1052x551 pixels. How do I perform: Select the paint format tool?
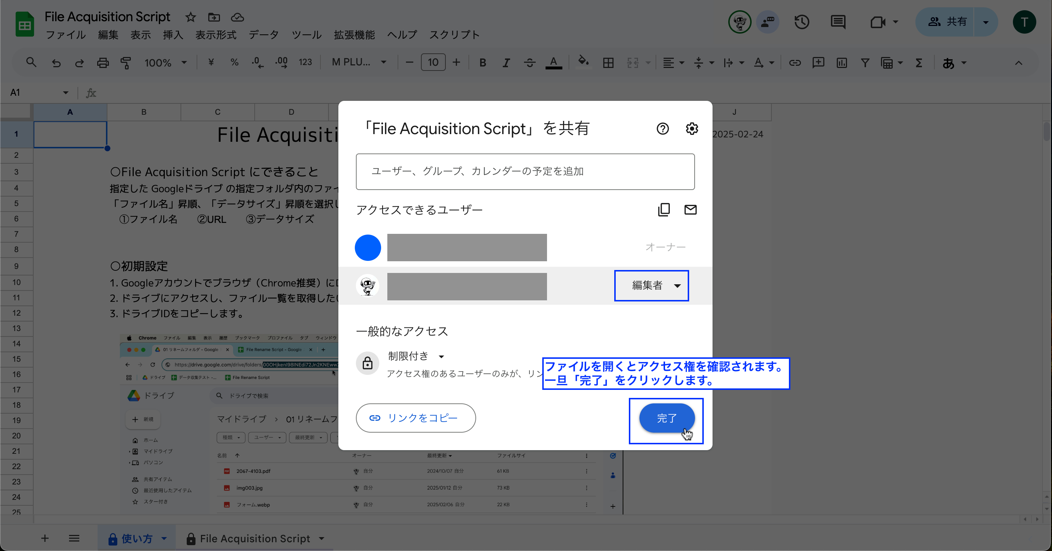(x=126, y=63)
